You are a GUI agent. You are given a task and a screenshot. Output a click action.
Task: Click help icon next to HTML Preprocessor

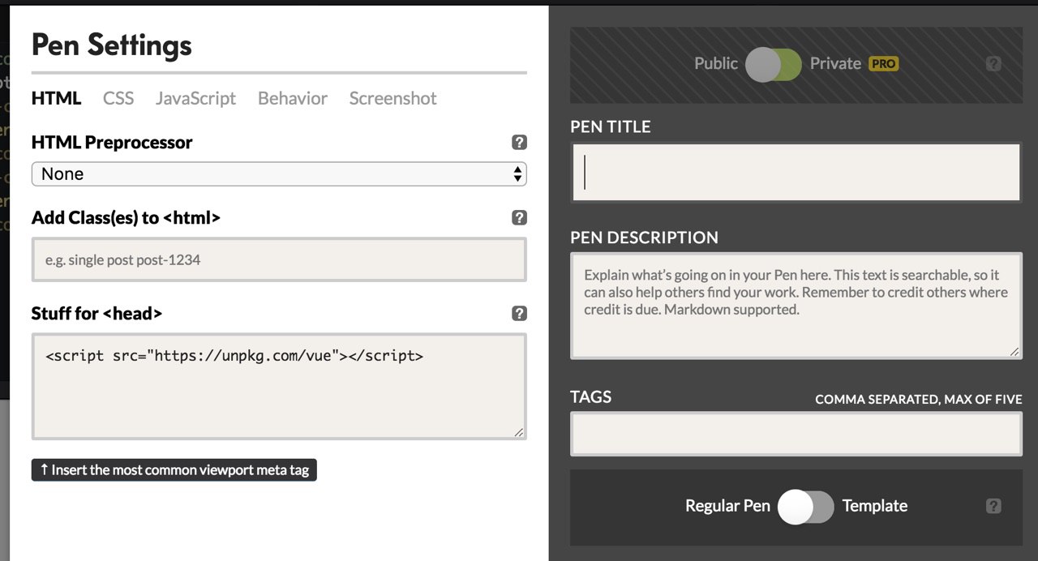[x=520, y=143]
